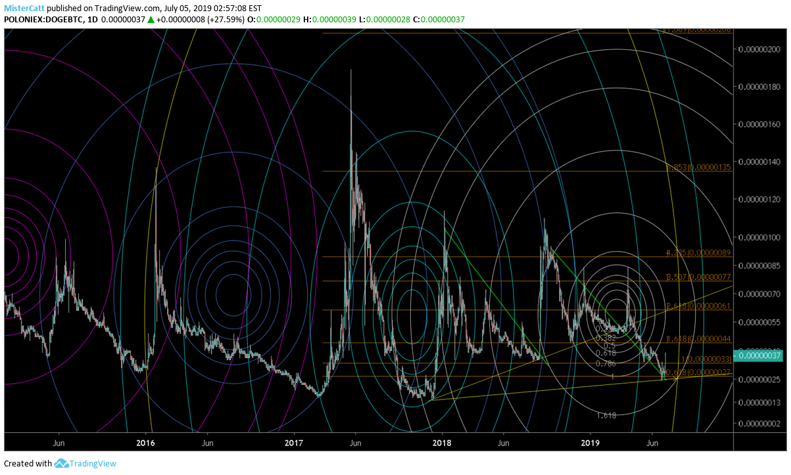The image size is (791, 475).
Task: Click the Fib circle label 1.618
Action: (x=606, y=415)
